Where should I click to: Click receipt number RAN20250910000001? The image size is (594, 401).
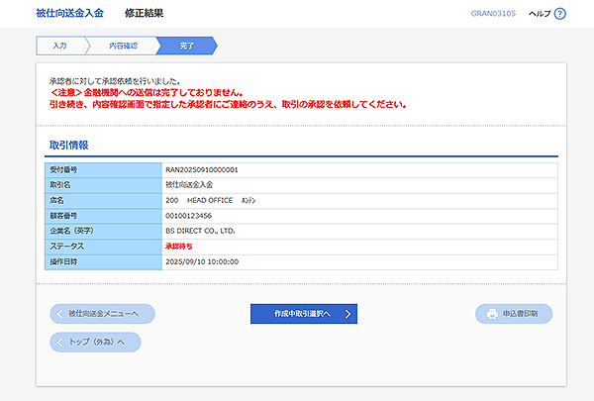[x=202, y=169]
